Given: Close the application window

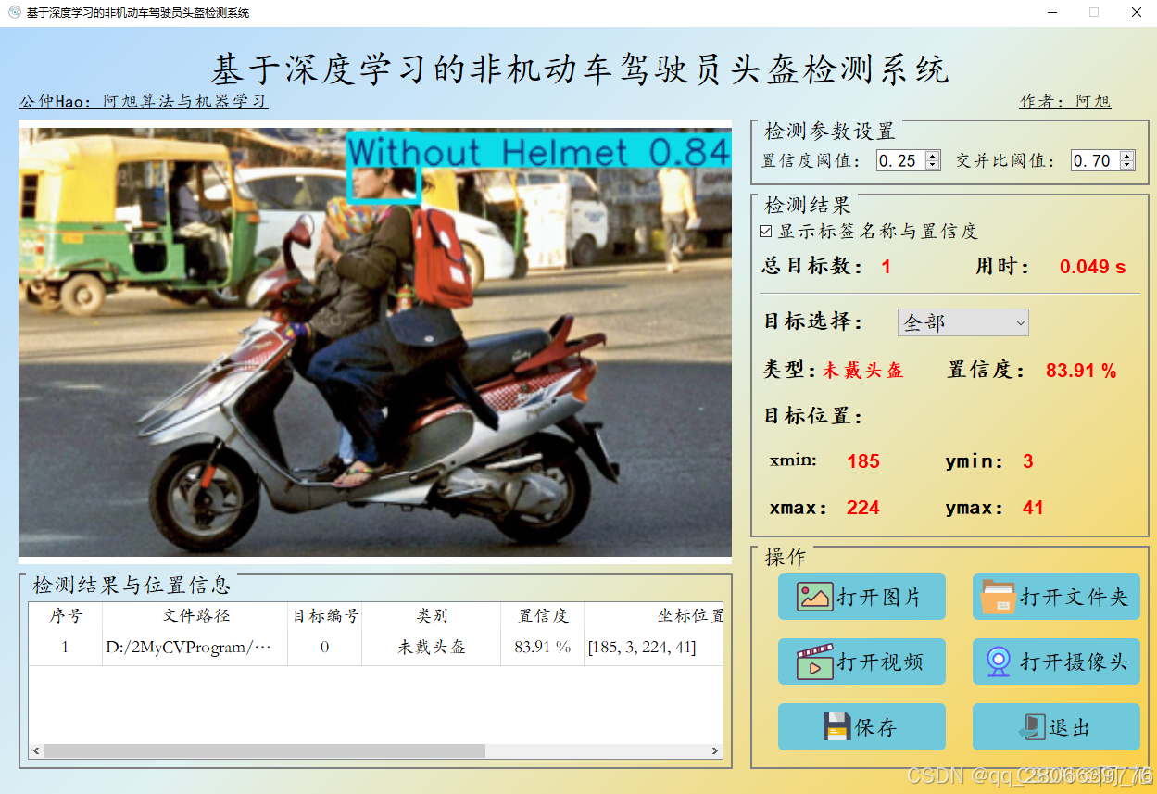Looking at the screenshot, I should pyautogui.click(x=1136, y=13).
